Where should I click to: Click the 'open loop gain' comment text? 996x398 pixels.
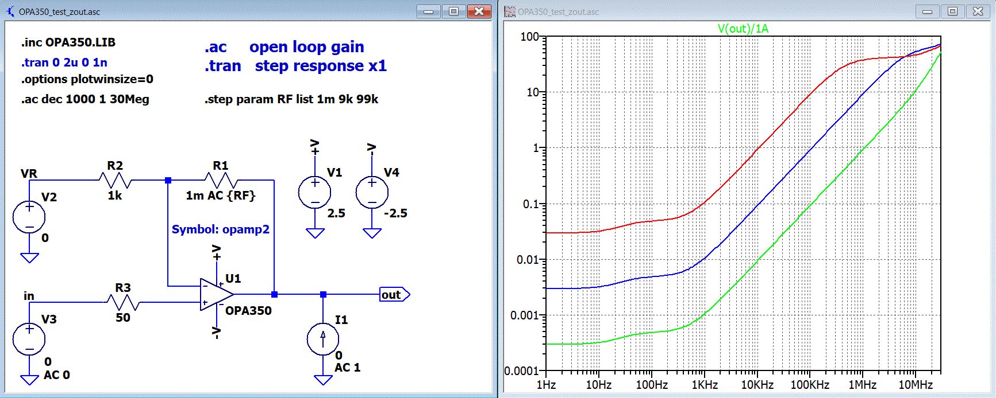pyautogui.click(x=306, y=47)
